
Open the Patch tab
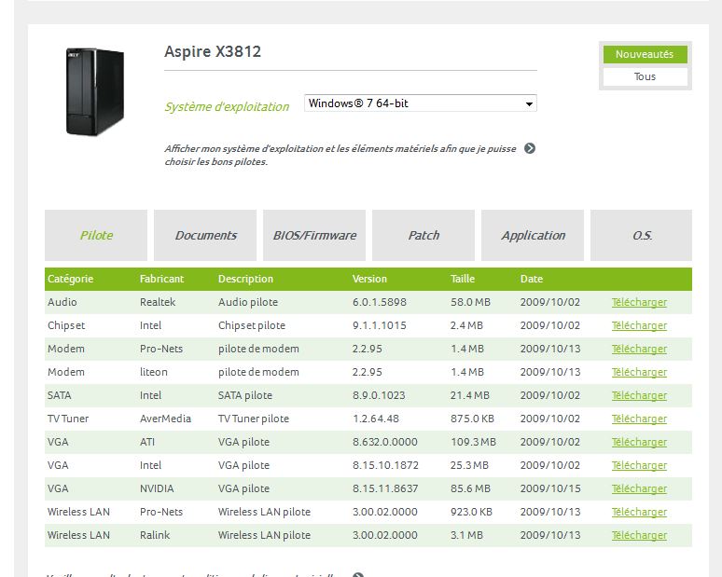pos(423,236)
